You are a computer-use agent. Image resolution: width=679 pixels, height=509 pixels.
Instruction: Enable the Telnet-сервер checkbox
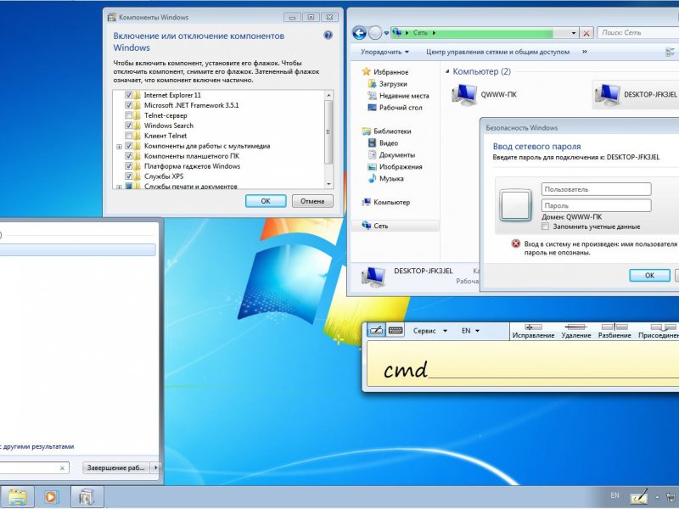pyautogui.click(x=129, y=115)
